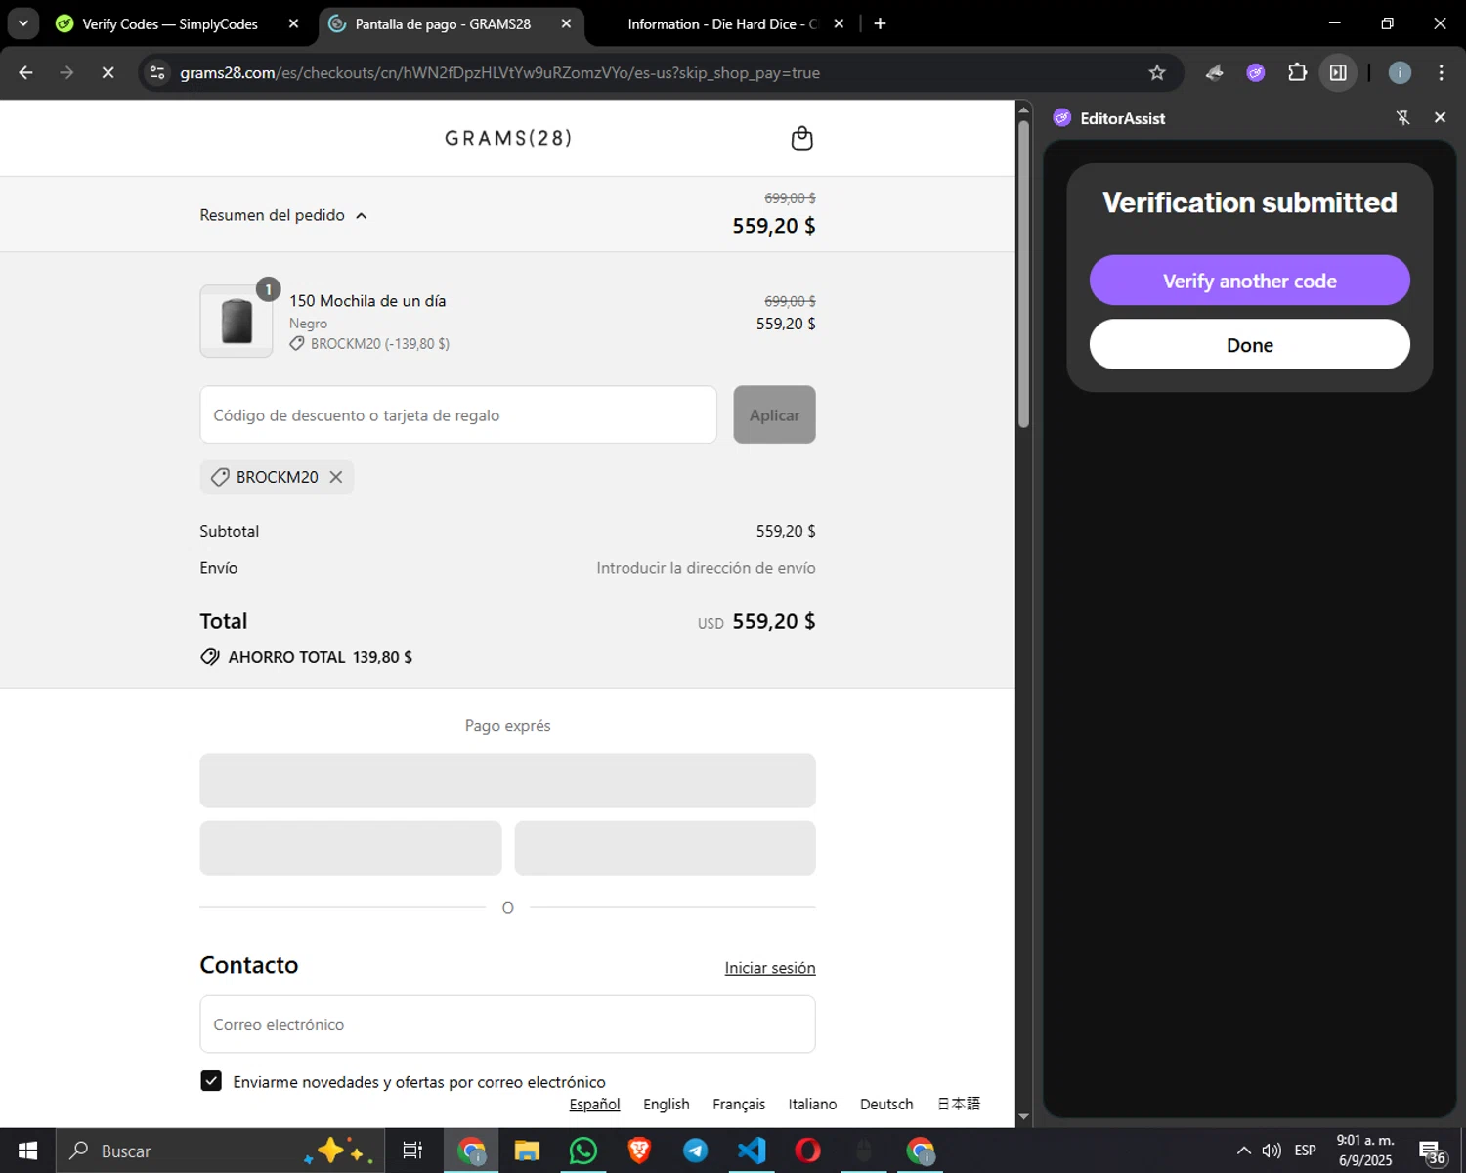Close the Pantalla de pago tab

566,24
